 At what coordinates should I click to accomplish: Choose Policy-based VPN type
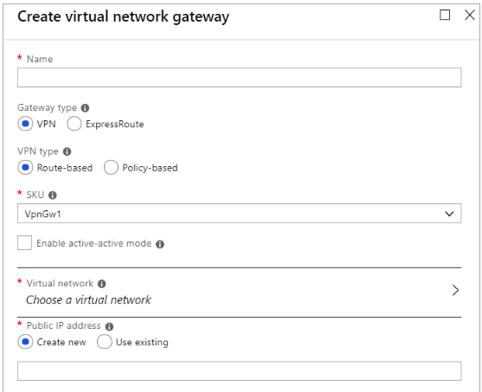point(111,168)
